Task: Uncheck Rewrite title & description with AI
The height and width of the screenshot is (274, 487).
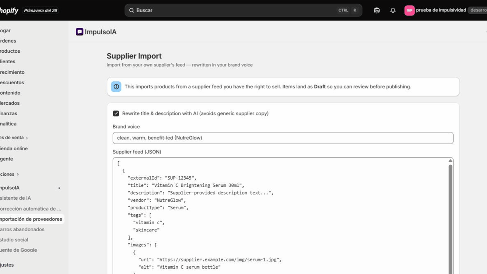Action: 116,114
